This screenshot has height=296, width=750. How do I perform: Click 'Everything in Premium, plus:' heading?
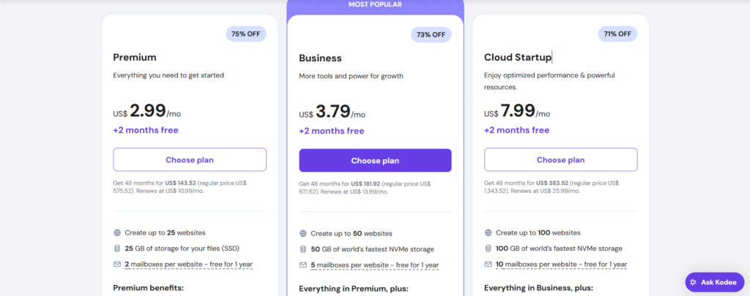tap(353, 289)
